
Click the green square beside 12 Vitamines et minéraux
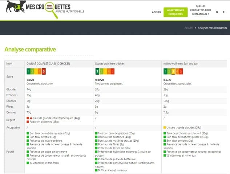[x=165, y=155]
